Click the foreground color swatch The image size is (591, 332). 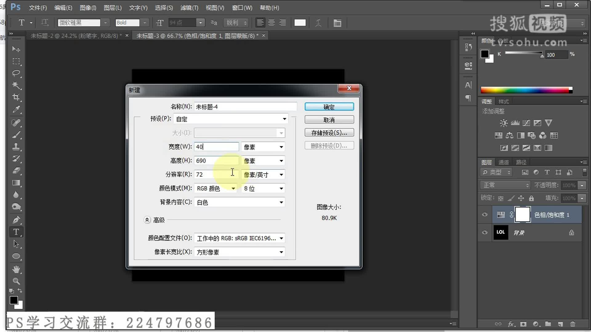[x=13, y=299]
